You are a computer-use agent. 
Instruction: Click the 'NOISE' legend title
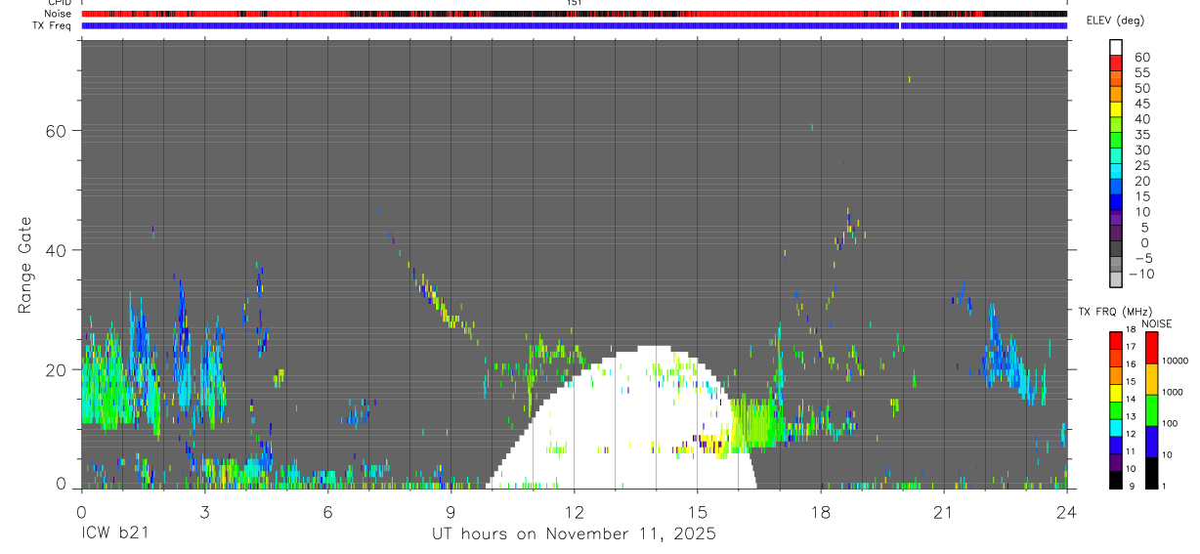[x=1156, y=324]
